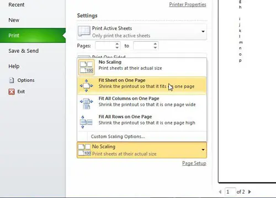Click the Fit Sheet on One Page icon
Image resolution: width=276 pixels, height=198 pixels.
click(87, 85)
